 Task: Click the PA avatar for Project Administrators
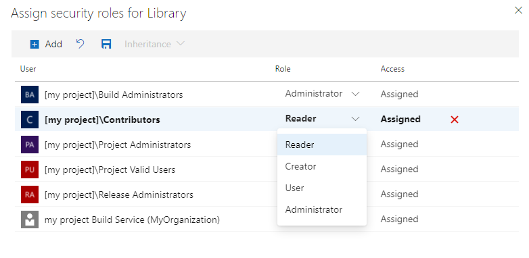tap(30, 145)
